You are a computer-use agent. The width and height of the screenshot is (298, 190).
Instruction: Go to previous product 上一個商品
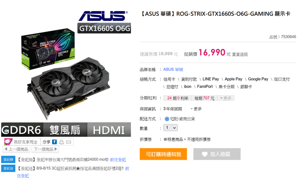[17, 149]
